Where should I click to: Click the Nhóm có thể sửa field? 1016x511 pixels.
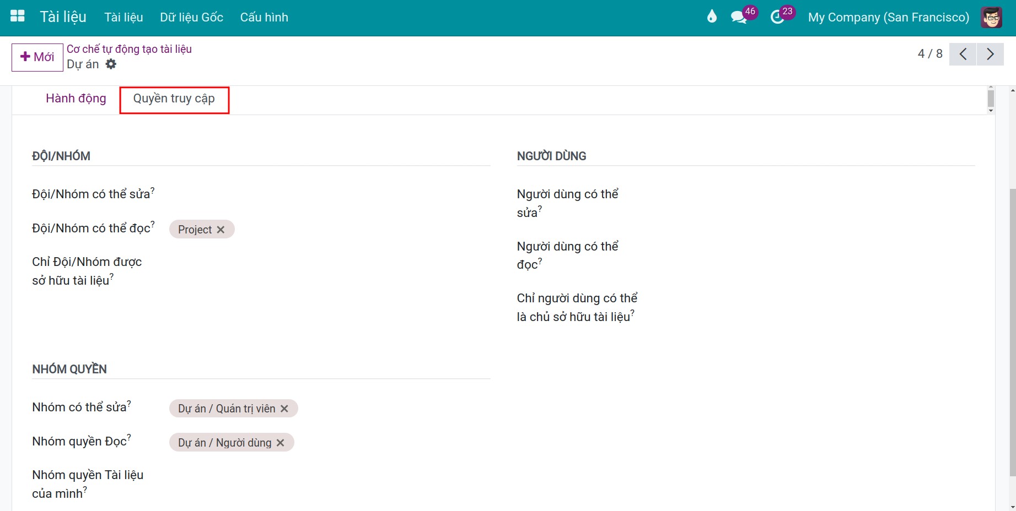click(330, 409)
